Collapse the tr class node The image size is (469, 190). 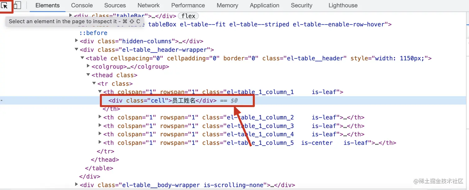pyautogui.click(x=94, y=83)
